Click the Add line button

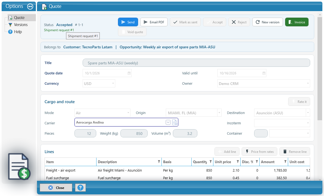coord(227,152)
